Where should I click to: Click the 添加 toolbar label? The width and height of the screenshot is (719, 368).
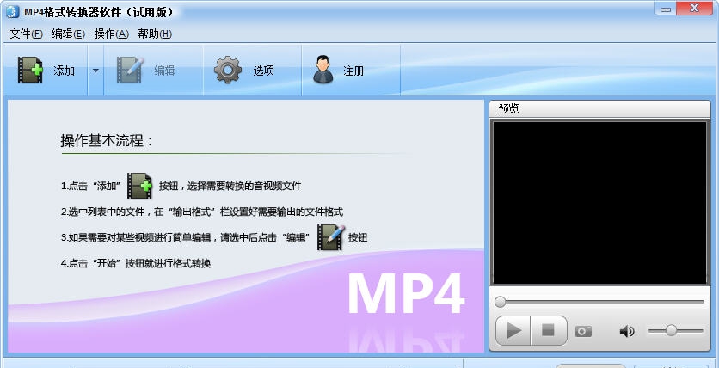65,71
